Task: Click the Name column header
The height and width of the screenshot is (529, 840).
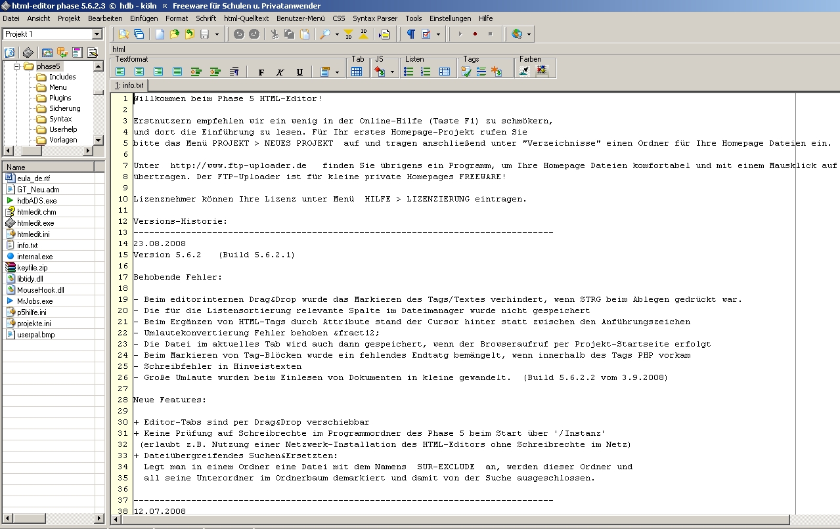Action: [x=48, y=167]
